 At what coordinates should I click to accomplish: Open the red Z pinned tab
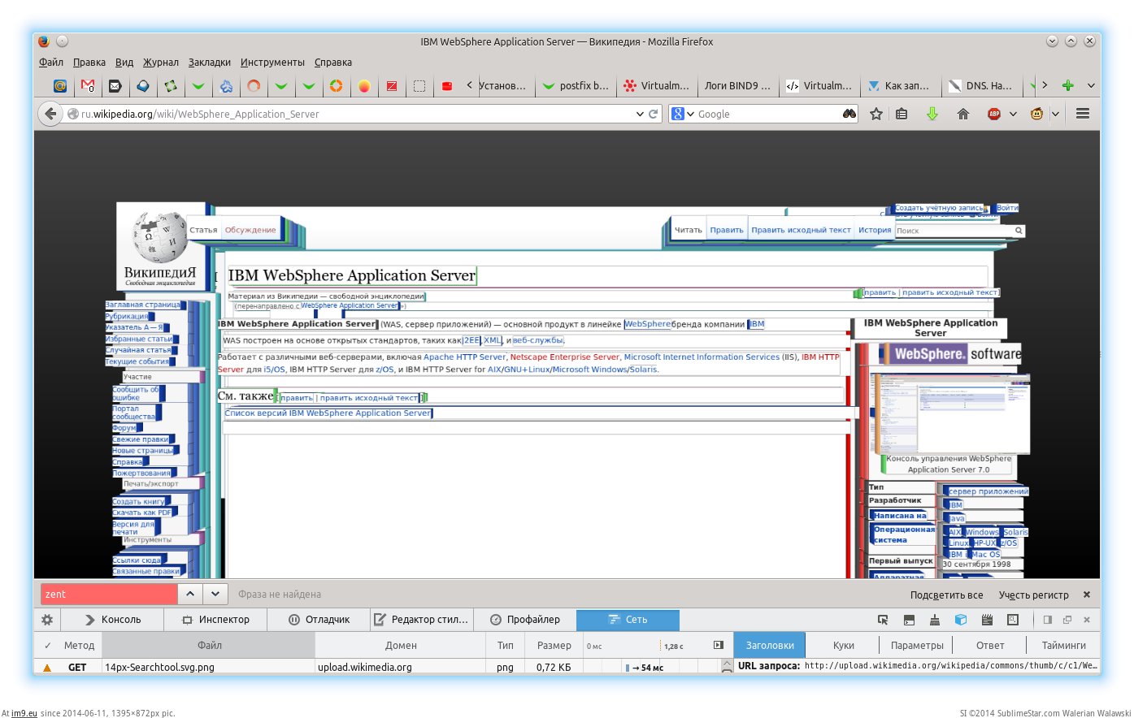coord(391,85)
